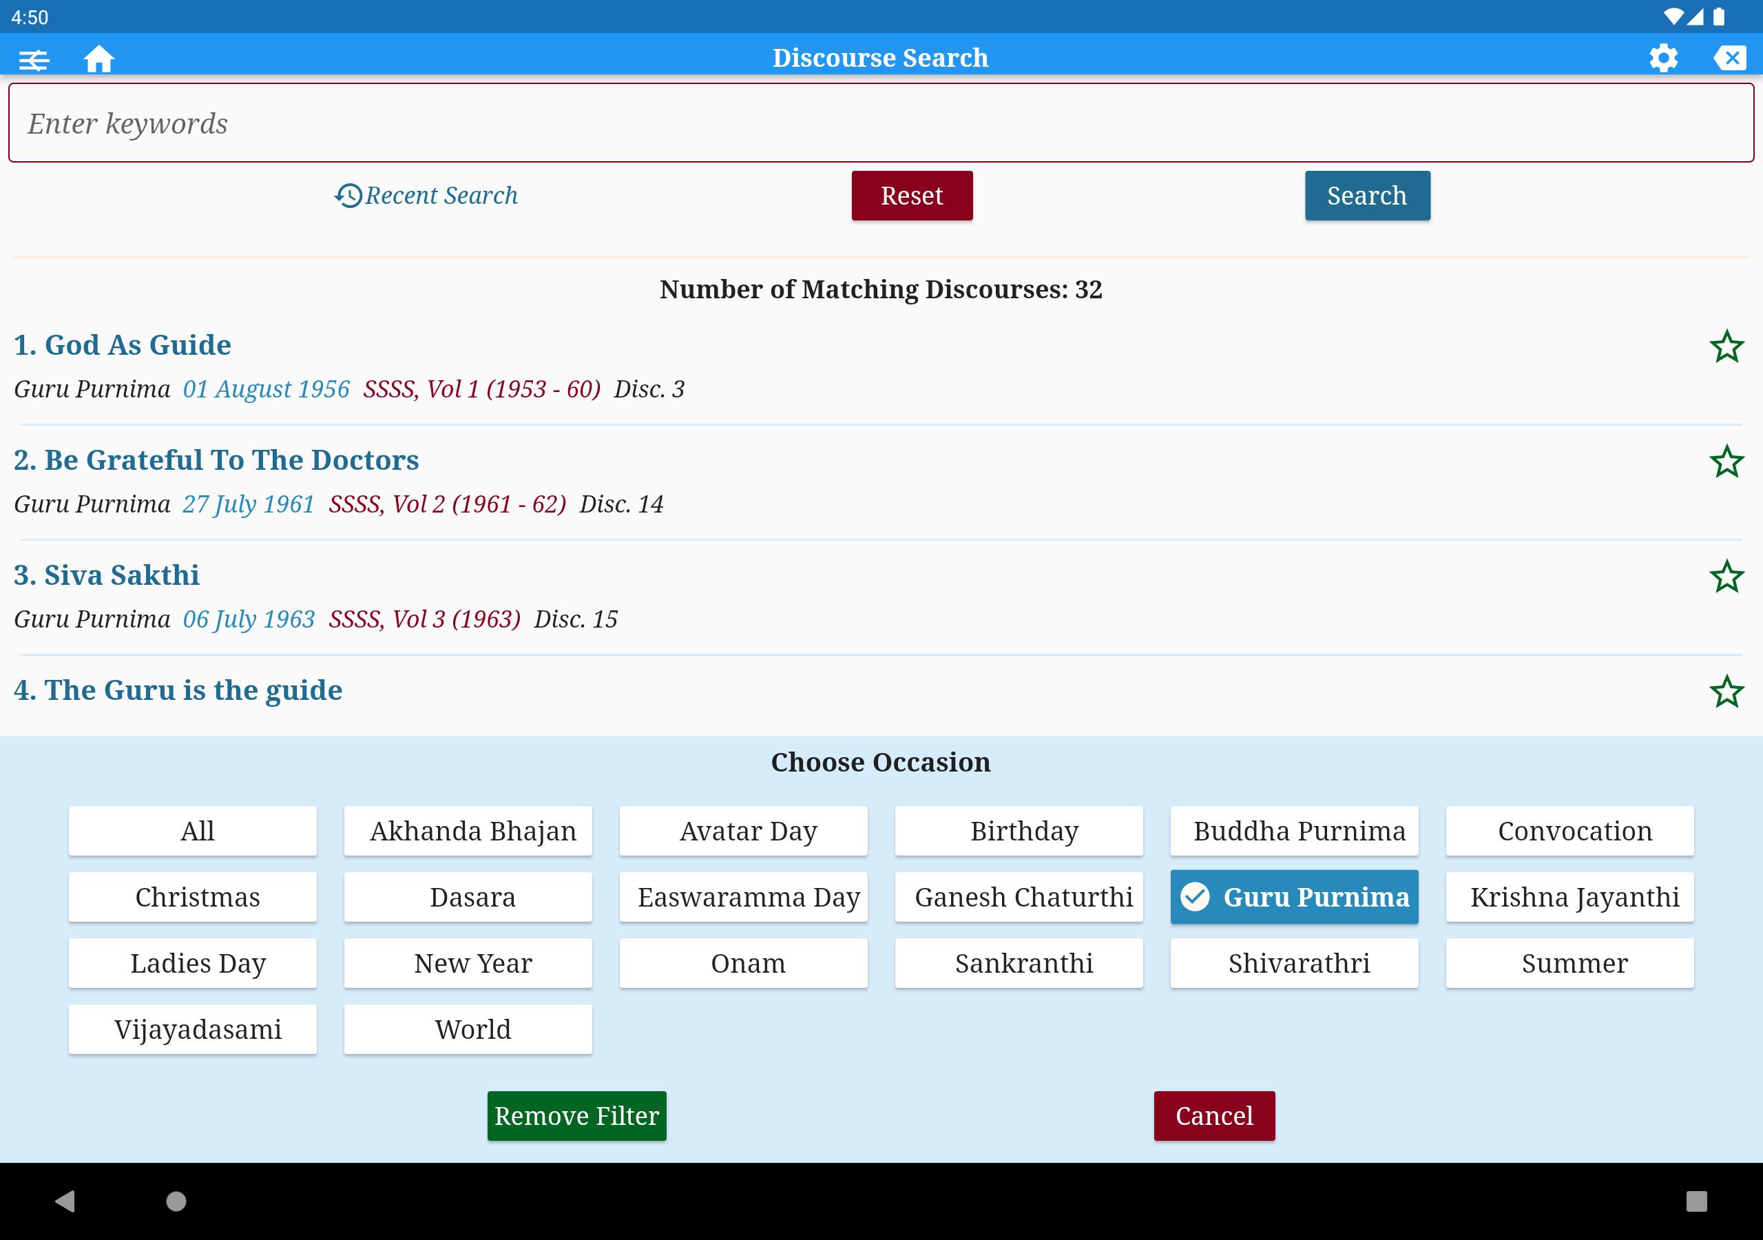Pick the Birthday occasion

tap(1019, 831)
